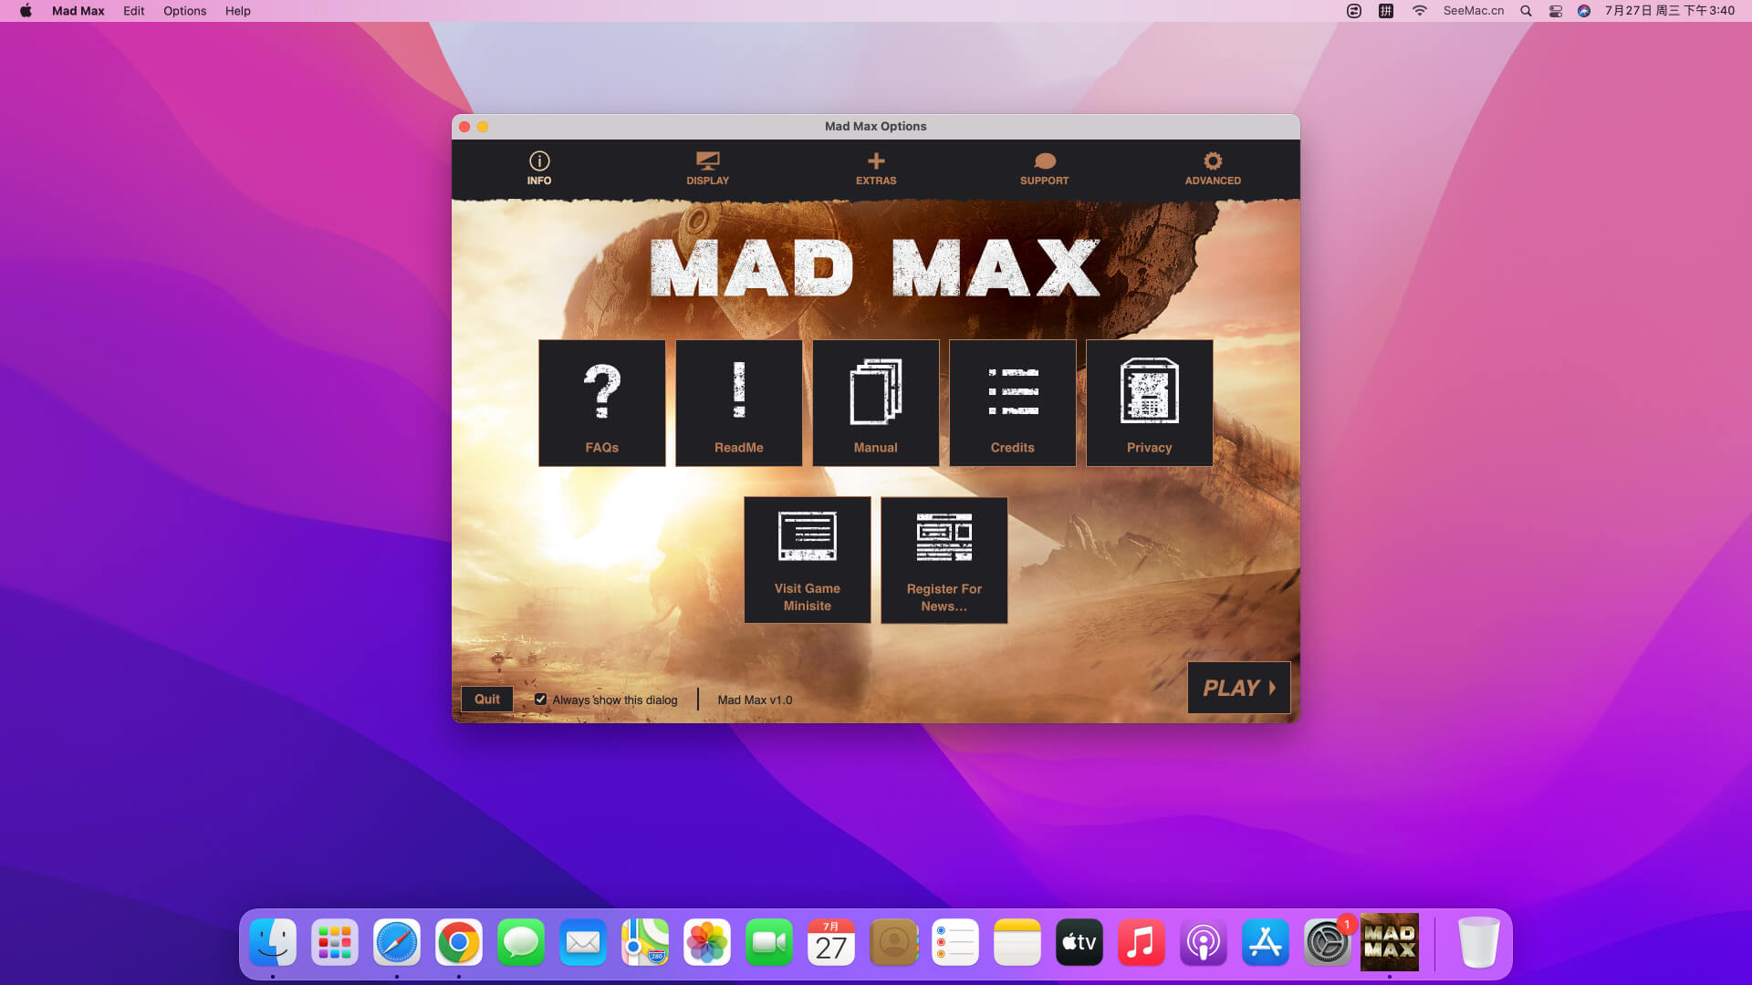Image resolution: width=1752 pixels, height=985 pixels.
Task: Switch to the Display tab
Action: tap(708, 169)
